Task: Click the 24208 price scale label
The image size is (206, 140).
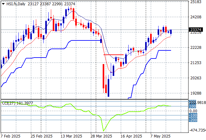Action: 196,17
